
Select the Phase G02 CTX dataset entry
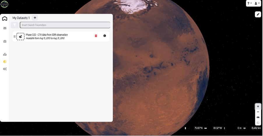click(55, 36)
